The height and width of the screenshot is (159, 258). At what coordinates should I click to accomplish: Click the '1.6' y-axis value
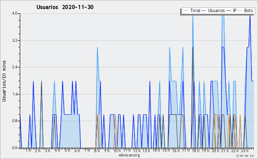pyautogui.click(x=15, y=94)
